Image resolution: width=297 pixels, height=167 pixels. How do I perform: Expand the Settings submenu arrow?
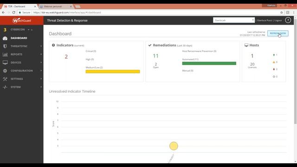point(41,79)
